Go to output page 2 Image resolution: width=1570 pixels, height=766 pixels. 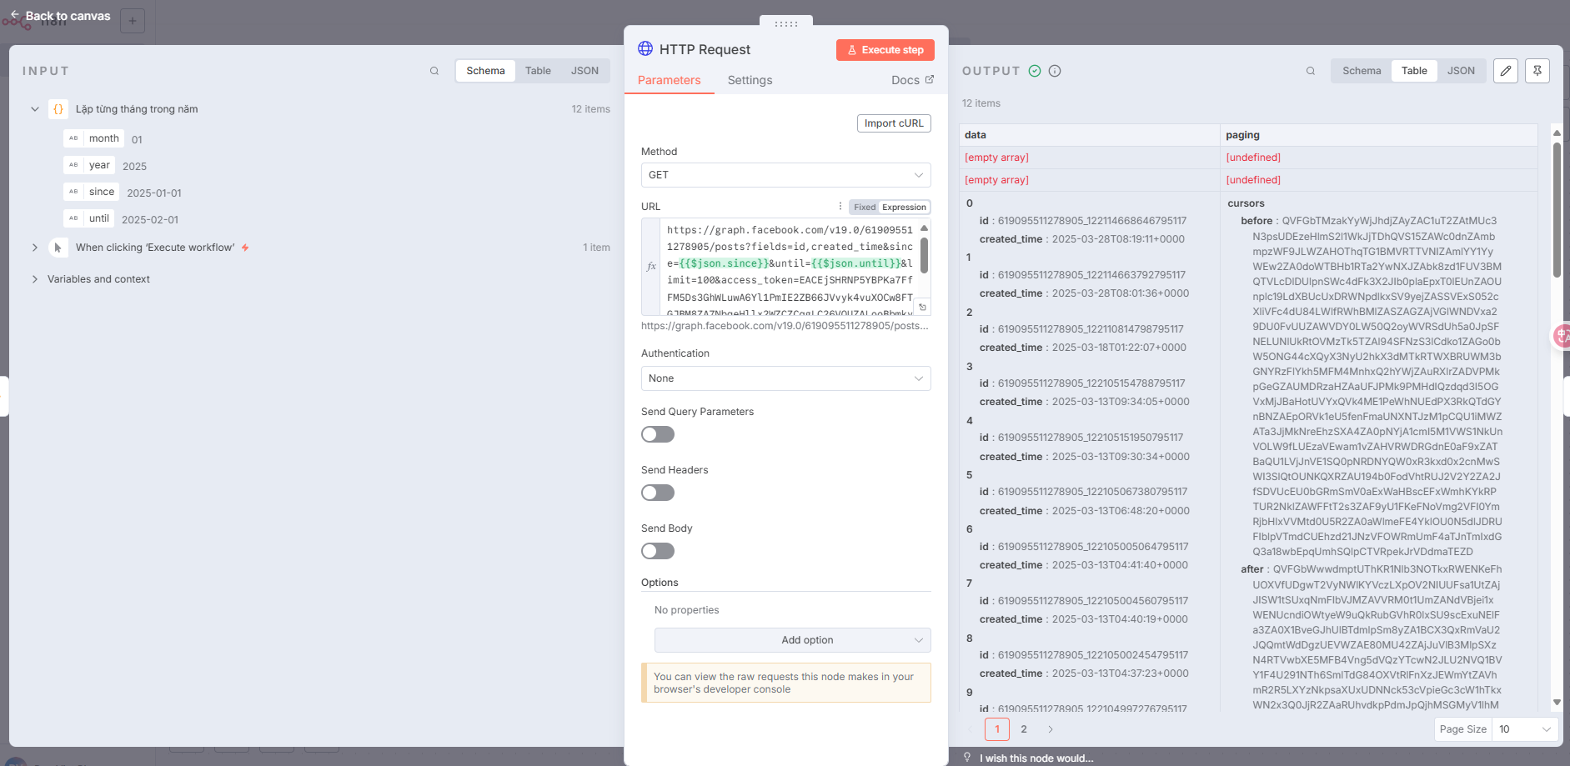tap(1024, 729)
